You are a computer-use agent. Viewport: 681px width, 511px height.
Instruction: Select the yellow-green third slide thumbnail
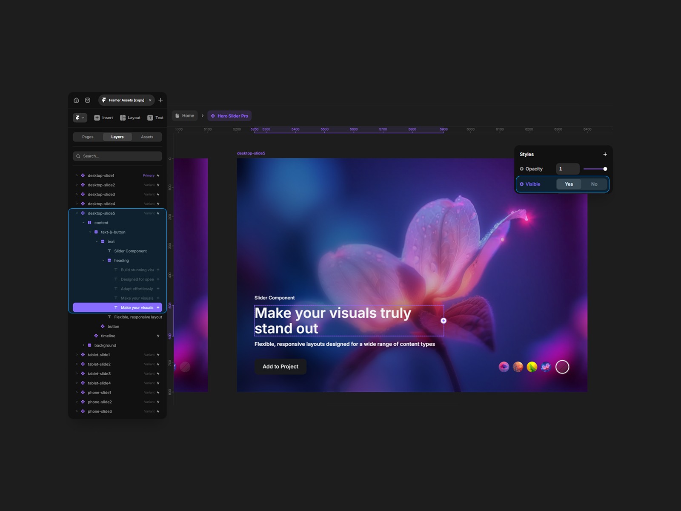click(532, 367)
